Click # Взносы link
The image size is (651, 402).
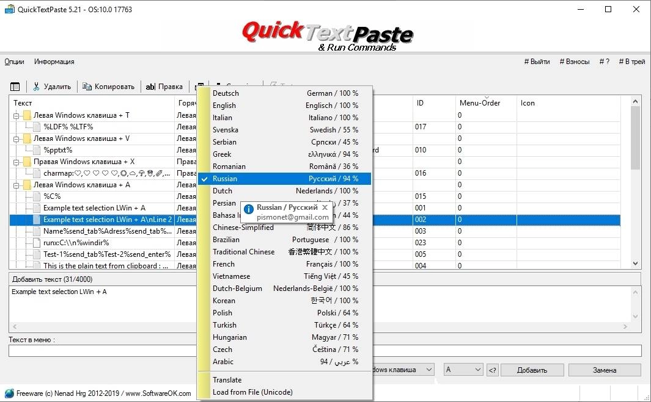tap(574, 62)
